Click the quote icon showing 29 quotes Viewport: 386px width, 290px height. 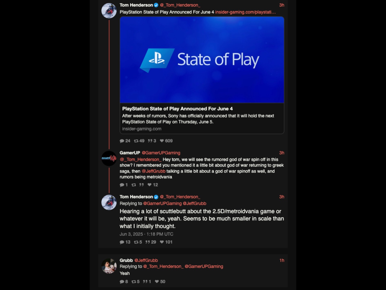148,242
